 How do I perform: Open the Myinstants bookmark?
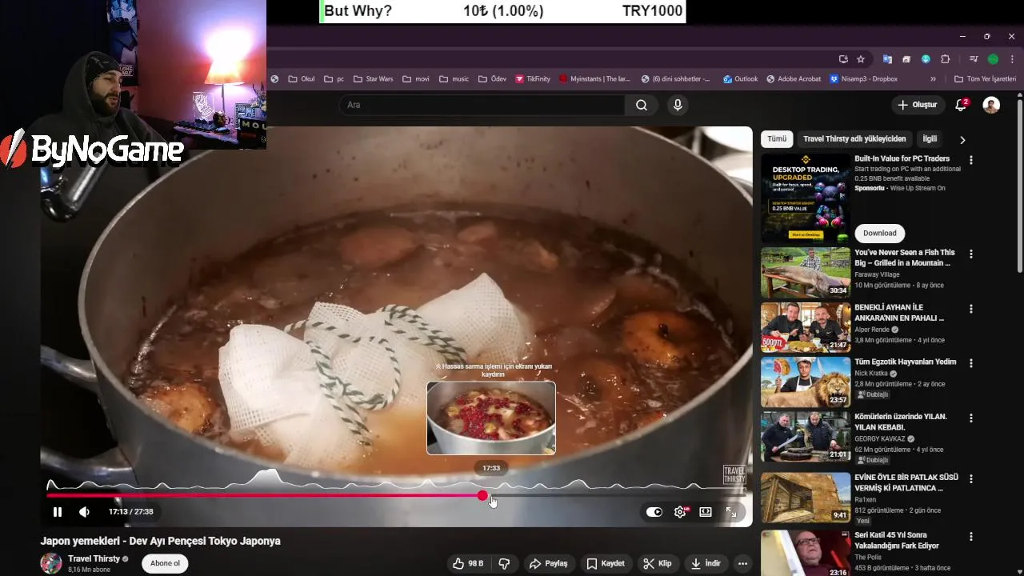(595, 79)
